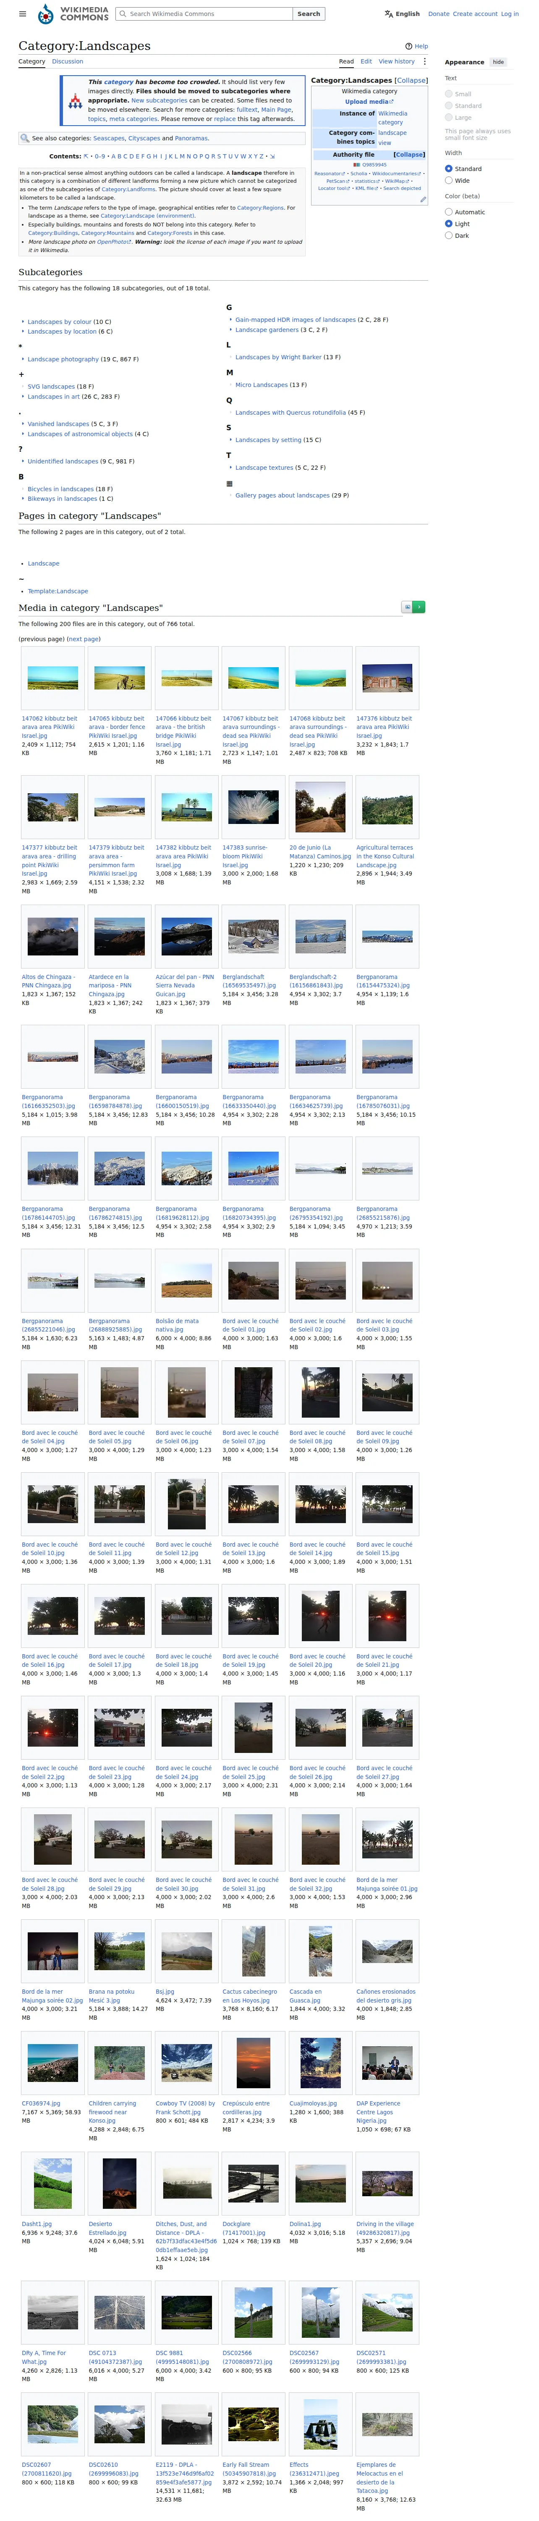Open the Landscapes by Wright Barker subcategory

click(279, 357)
